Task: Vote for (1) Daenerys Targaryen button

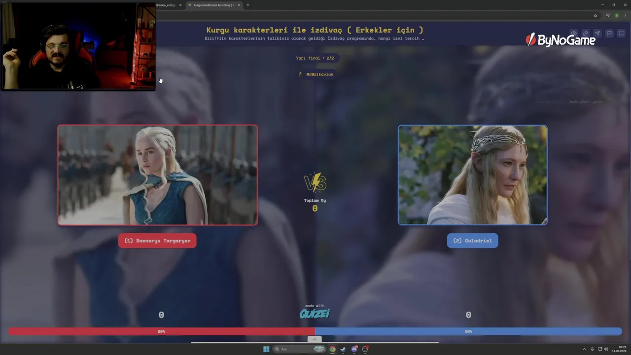Action: click(x=157, y=241)
